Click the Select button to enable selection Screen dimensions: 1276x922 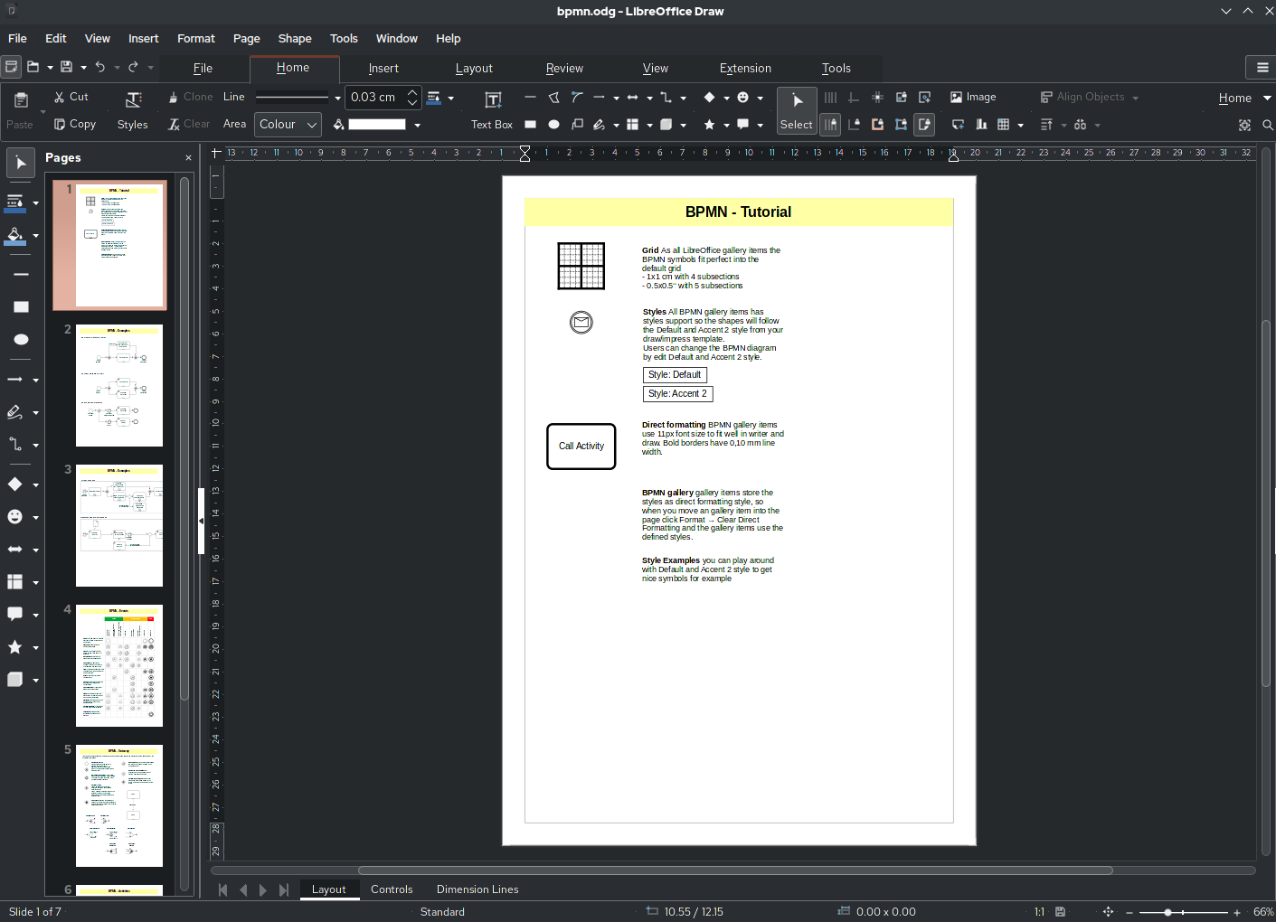[796, 110]
